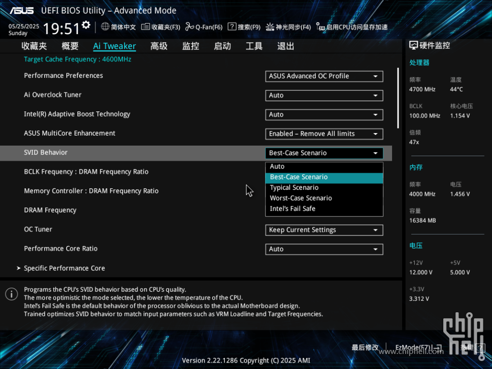Click the Target Cache Frequency : 4600MHz text
Viewport: 492px width, 369px height.
coord(77,59)
